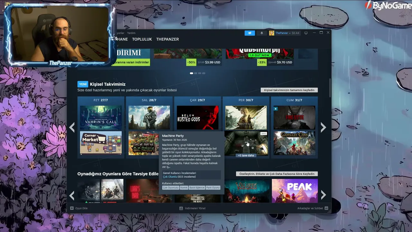Click the -33% $9.70 USD price tag
The image size is (412, 232).
coord(275,62)
